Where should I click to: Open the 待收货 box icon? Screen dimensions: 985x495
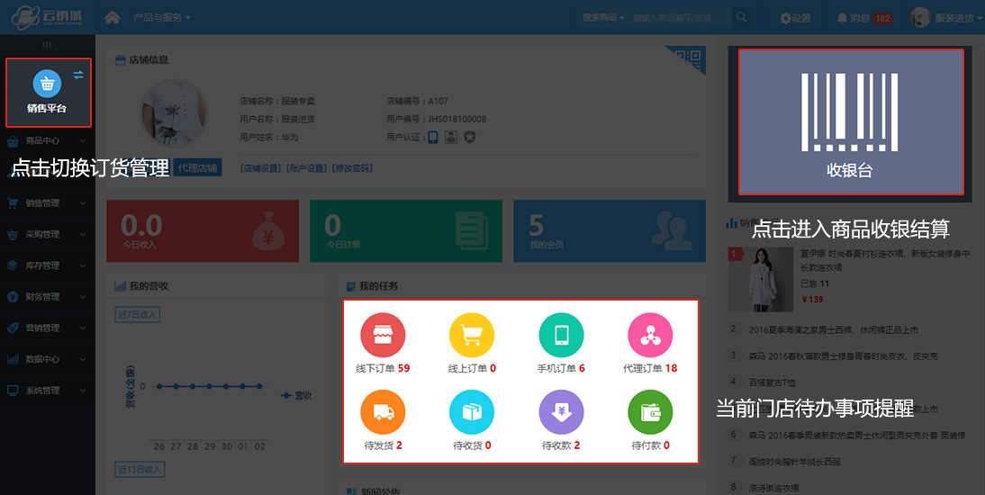click(x=472, y=412)
